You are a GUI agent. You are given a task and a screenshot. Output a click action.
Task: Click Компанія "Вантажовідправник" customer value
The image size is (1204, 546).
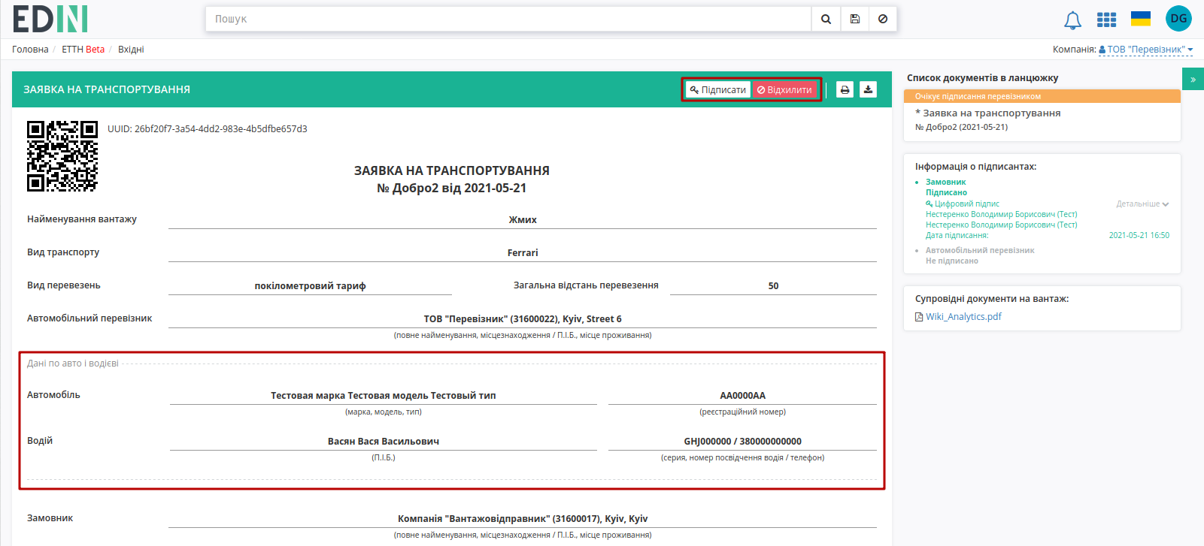tap(523, 519)
